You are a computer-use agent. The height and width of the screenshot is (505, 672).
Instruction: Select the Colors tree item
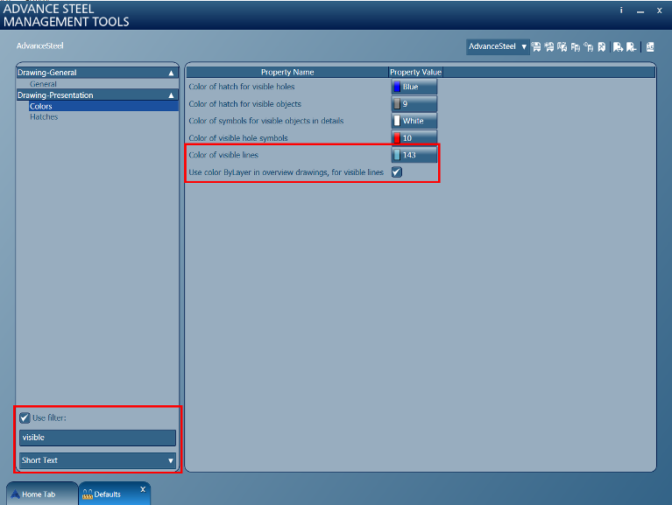(x=103, y=106)
